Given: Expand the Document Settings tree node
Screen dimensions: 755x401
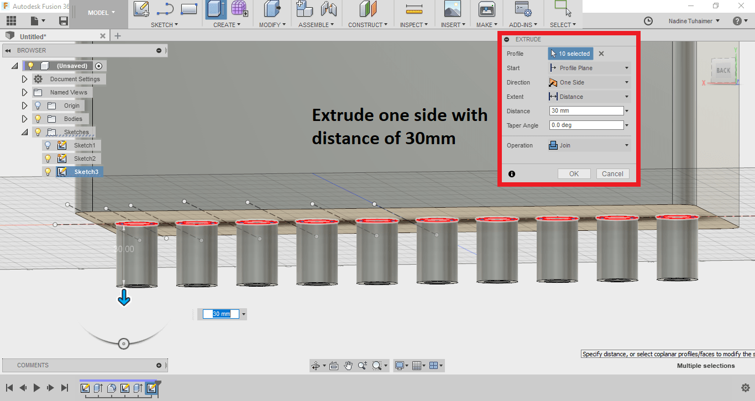Looking at the screenshot, I should tap(24, 79).
